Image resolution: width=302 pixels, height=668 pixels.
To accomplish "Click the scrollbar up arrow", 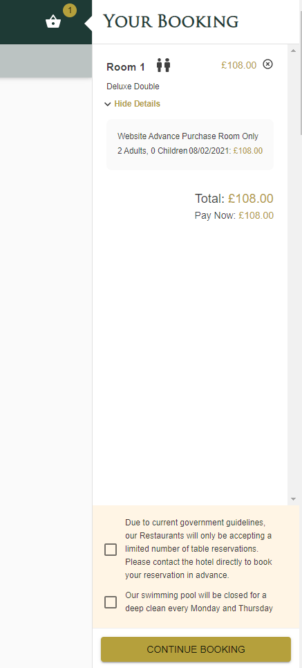I will (293, 51).
